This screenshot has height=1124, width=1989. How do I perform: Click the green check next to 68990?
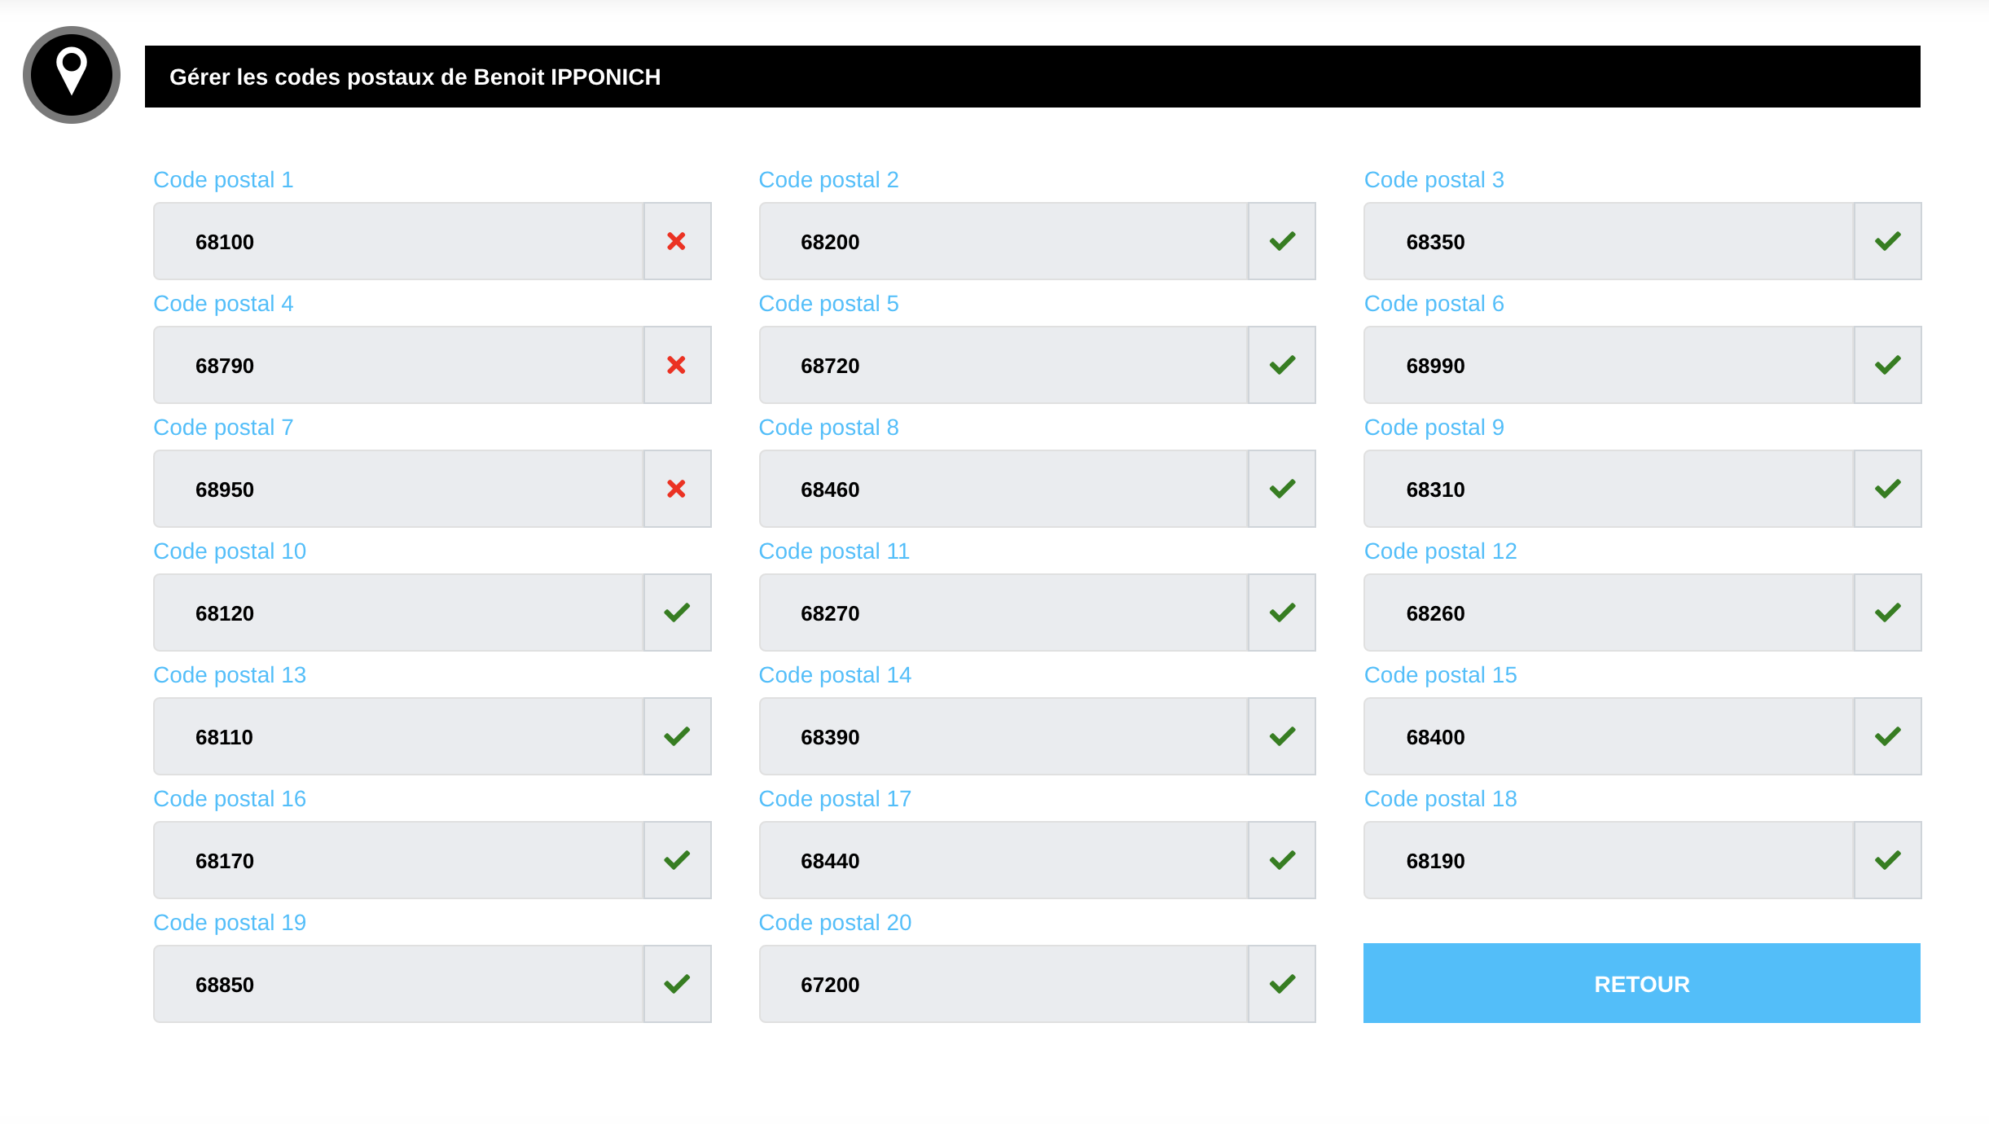(x=1887, y=365)
